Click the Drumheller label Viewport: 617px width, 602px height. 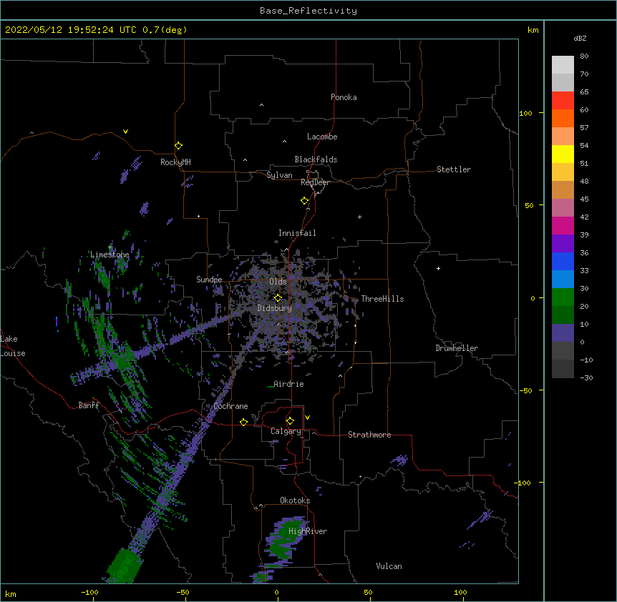[x=457, y=348]
